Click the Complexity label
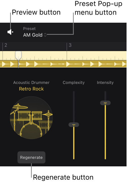The image size is (129, 184). (x=74, y=83)
